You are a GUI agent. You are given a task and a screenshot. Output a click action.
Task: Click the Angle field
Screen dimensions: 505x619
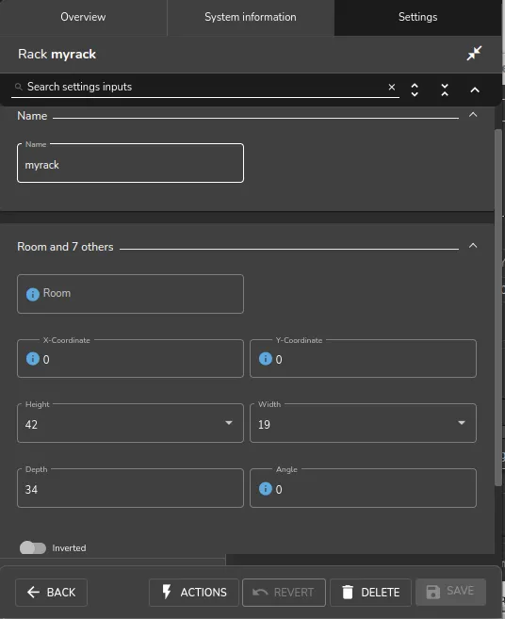coord(363,488)
